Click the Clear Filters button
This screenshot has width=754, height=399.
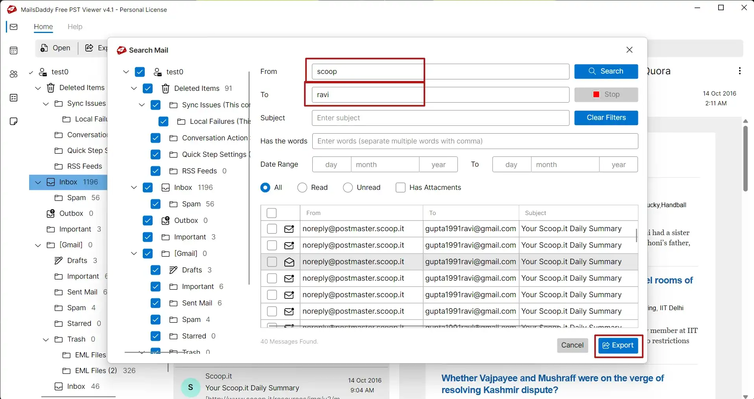point(606,118)
